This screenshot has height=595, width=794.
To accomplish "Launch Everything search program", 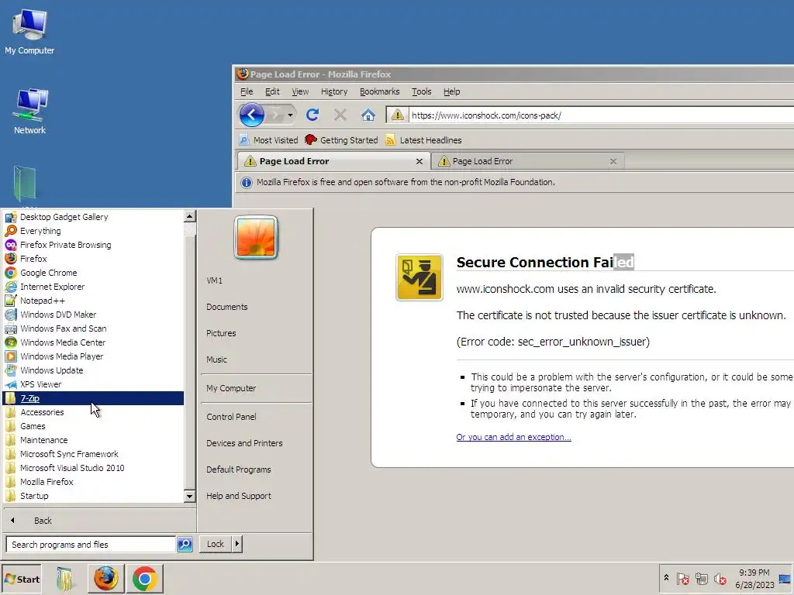I will click(x=93, y=231).
